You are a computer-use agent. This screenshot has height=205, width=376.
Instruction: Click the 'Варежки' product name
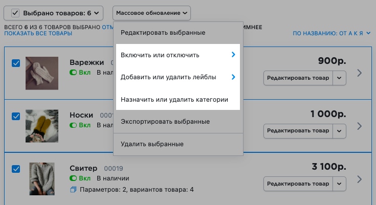(x=87, y=62)
